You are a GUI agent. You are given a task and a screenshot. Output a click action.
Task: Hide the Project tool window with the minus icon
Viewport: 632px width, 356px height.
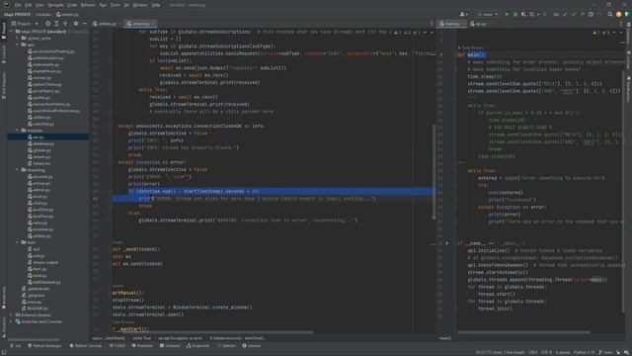85,24
